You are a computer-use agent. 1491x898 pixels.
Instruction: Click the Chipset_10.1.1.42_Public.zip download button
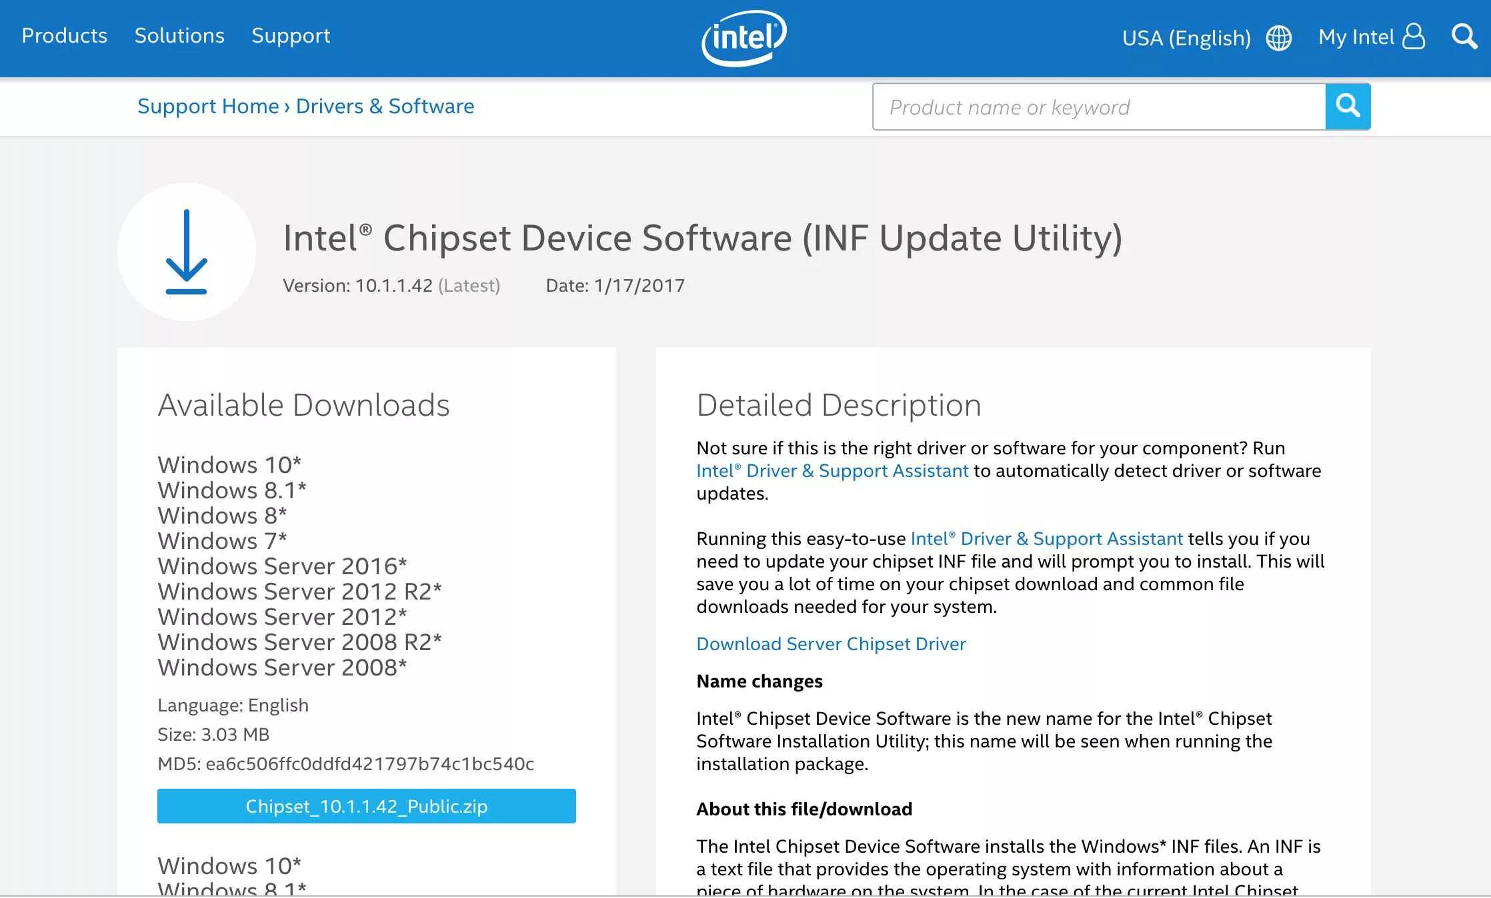(x=365, y=805)
